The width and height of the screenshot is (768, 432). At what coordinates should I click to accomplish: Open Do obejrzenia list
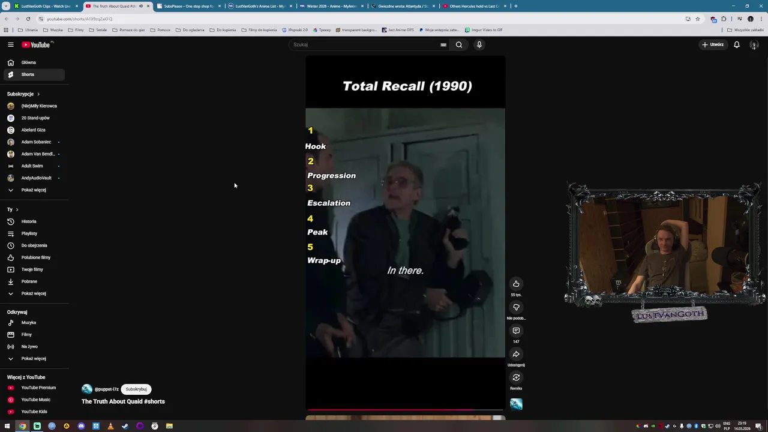tap(34, 245)
